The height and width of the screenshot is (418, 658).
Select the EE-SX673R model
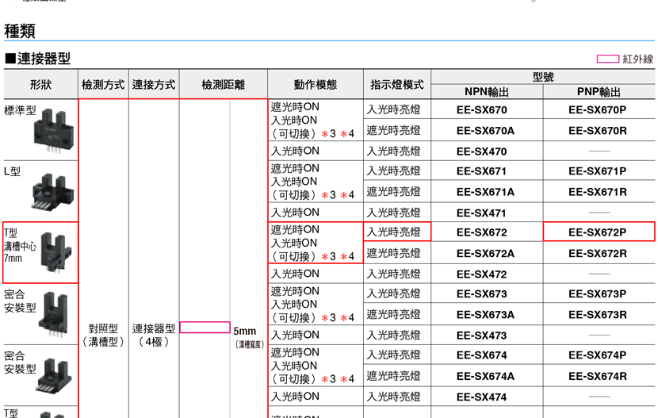[x=598, y=315]
